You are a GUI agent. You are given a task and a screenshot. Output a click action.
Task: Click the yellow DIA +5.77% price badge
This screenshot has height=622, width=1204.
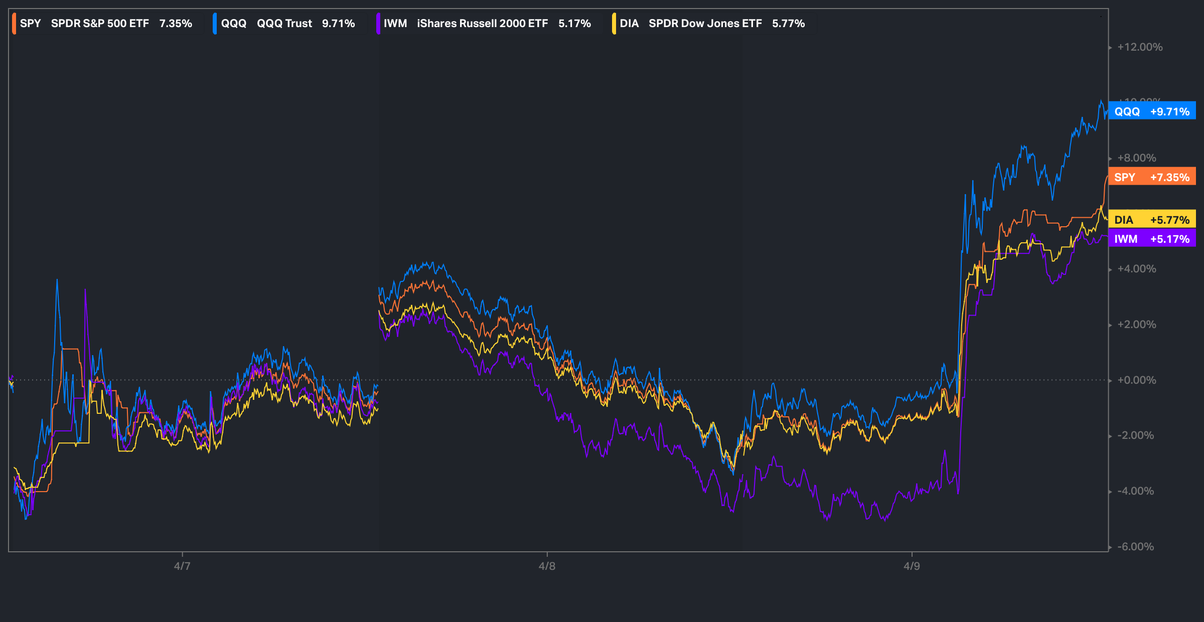point(1152,220)
